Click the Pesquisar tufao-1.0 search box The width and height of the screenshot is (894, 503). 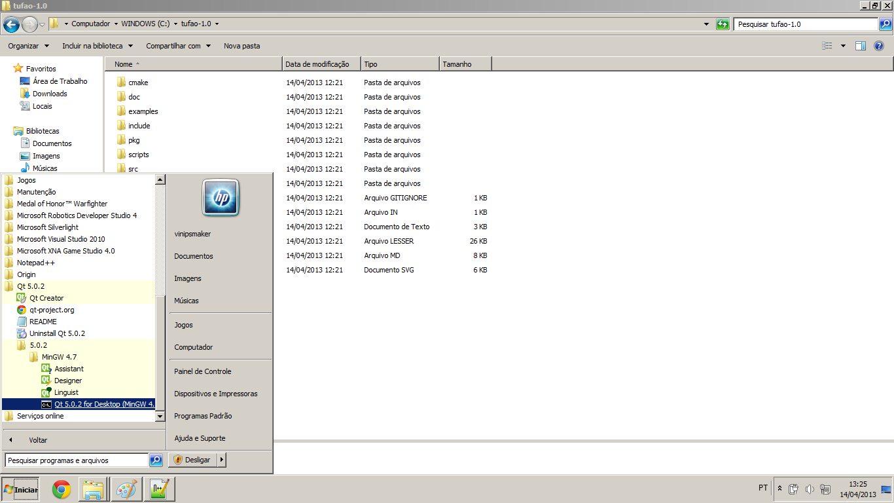[x=806, y=24]
